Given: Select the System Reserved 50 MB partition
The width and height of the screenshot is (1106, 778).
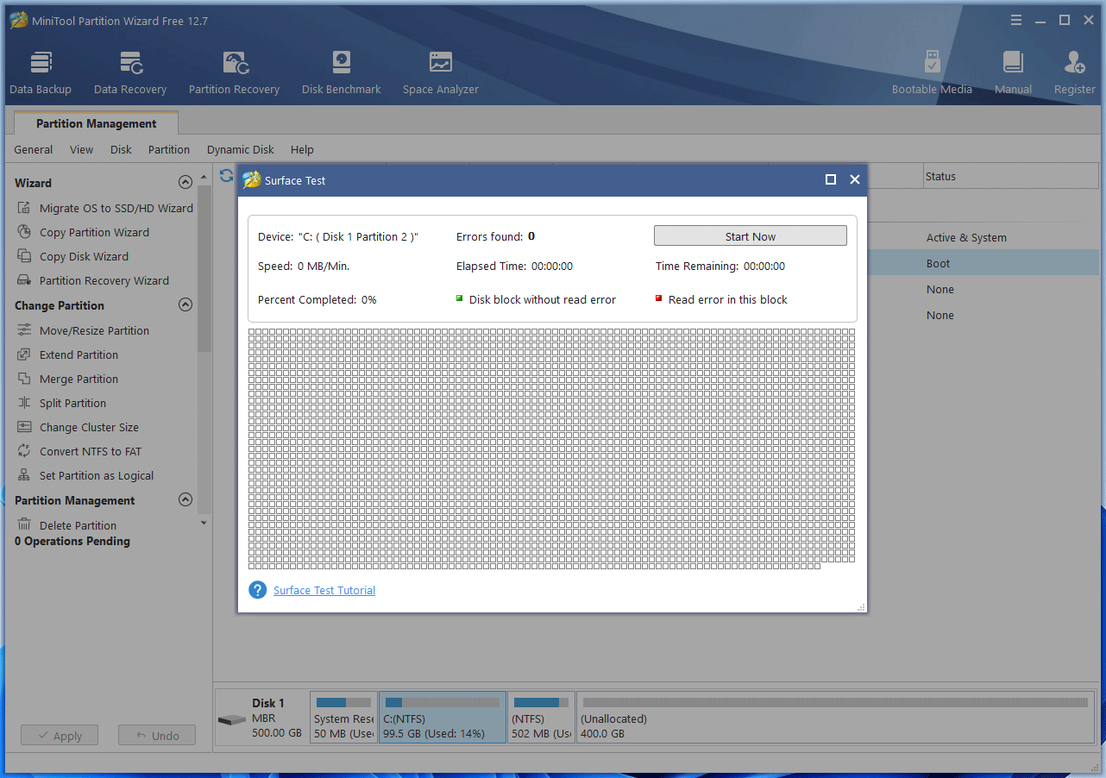Looking at the screenshot, I should point(343,717).
